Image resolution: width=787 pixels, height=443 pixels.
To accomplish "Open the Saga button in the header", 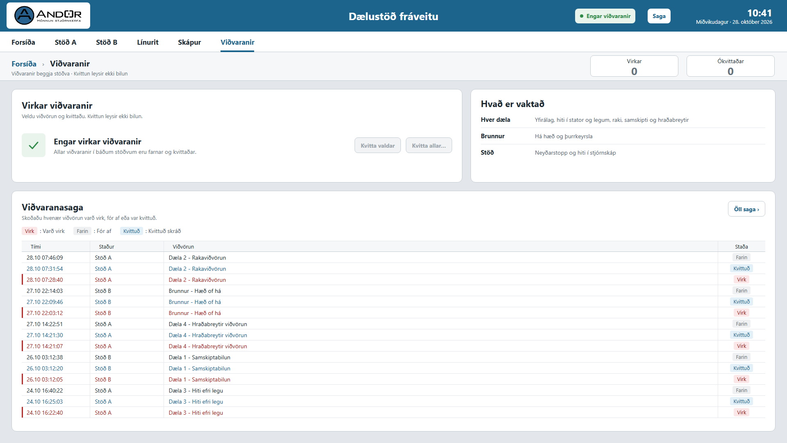I will 659,16.
